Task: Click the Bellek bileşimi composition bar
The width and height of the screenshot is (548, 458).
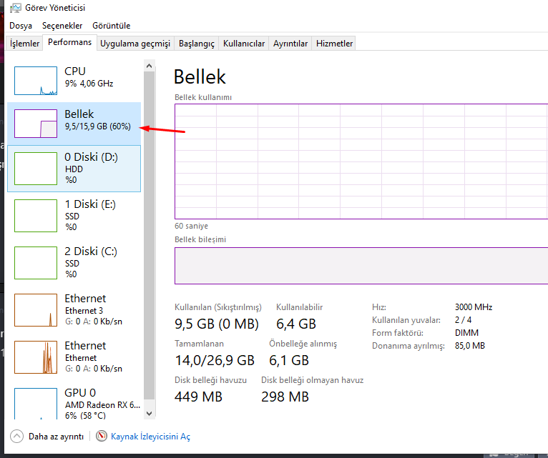Action: 361,266
